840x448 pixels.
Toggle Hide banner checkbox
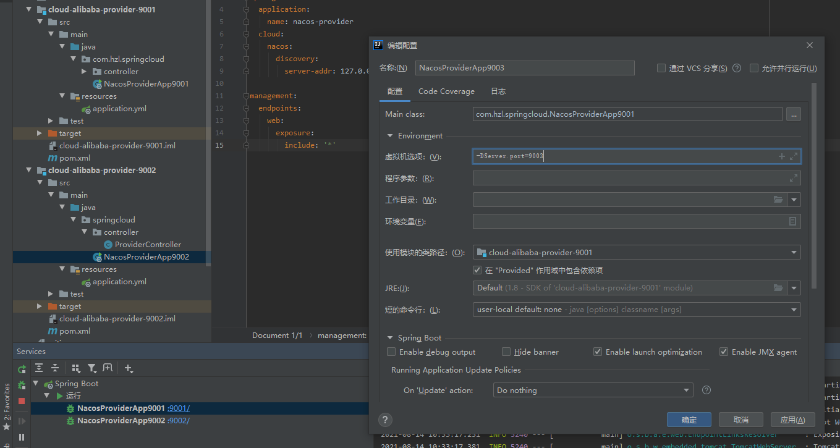pos(506,352)
